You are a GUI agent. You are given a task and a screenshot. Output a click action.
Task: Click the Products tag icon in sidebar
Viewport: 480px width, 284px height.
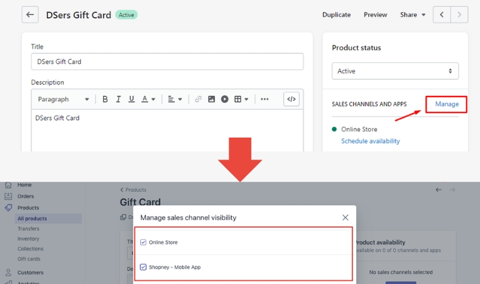point(8,208)
